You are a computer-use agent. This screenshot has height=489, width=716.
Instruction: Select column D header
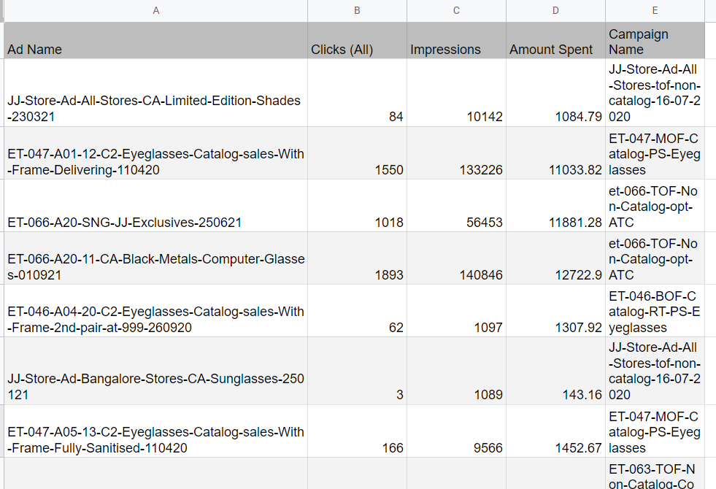click(x=555, y=10)
